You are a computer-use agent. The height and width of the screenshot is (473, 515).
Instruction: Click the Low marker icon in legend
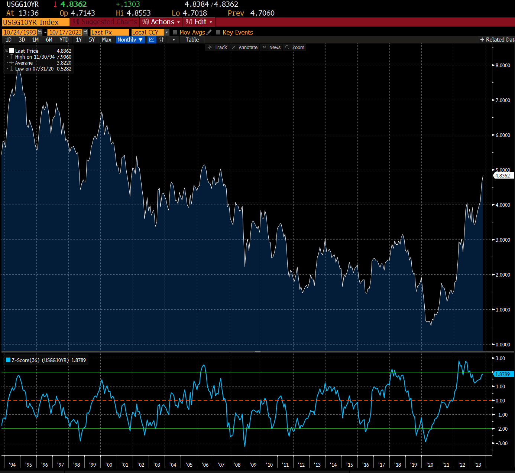pos(12,69)
